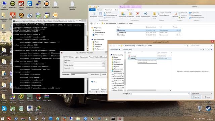Click the back arrow in the Explorer address bar
Screen dimensions: 215x121
pyautogui.click(x=91, y=24)
